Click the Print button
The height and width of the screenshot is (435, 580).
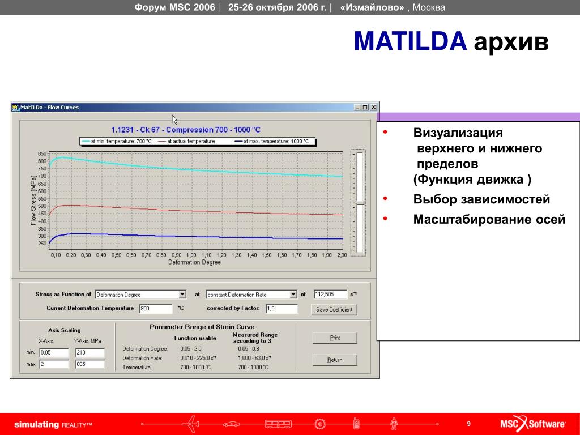(x=335, y=338)
